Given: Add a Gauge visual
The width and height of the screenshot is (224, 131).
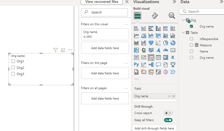Looking at the screenshot, I should click(166, 50).
